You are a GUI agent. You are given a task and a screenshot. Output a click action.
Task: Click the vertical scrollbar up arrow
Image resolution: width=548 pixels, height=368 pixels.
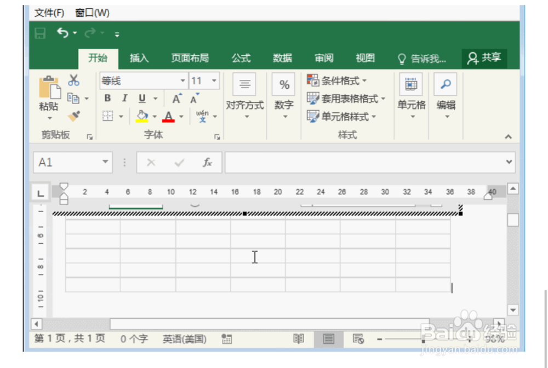[x=513, y=189]
